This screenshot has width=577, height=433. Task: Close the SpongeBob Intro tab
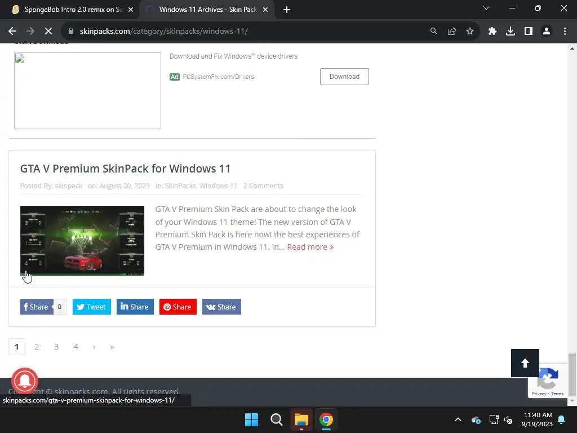[x=131, y=10]
